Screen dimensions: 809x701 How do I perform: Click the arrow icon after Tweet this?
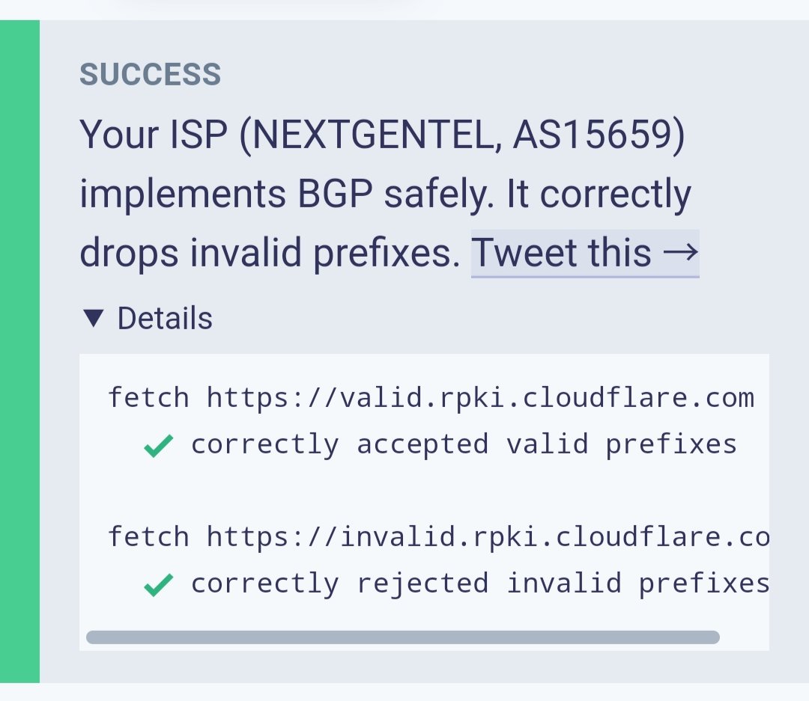pos(680,253)
